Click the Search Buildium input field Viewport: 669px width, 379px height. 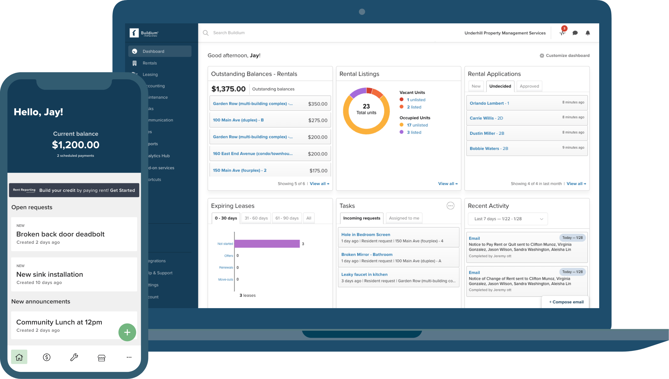(229, 33)
